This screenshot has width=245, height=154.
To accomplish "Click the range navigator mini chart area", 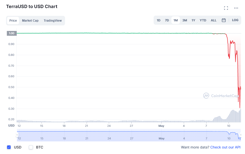I will click(129, 135).
